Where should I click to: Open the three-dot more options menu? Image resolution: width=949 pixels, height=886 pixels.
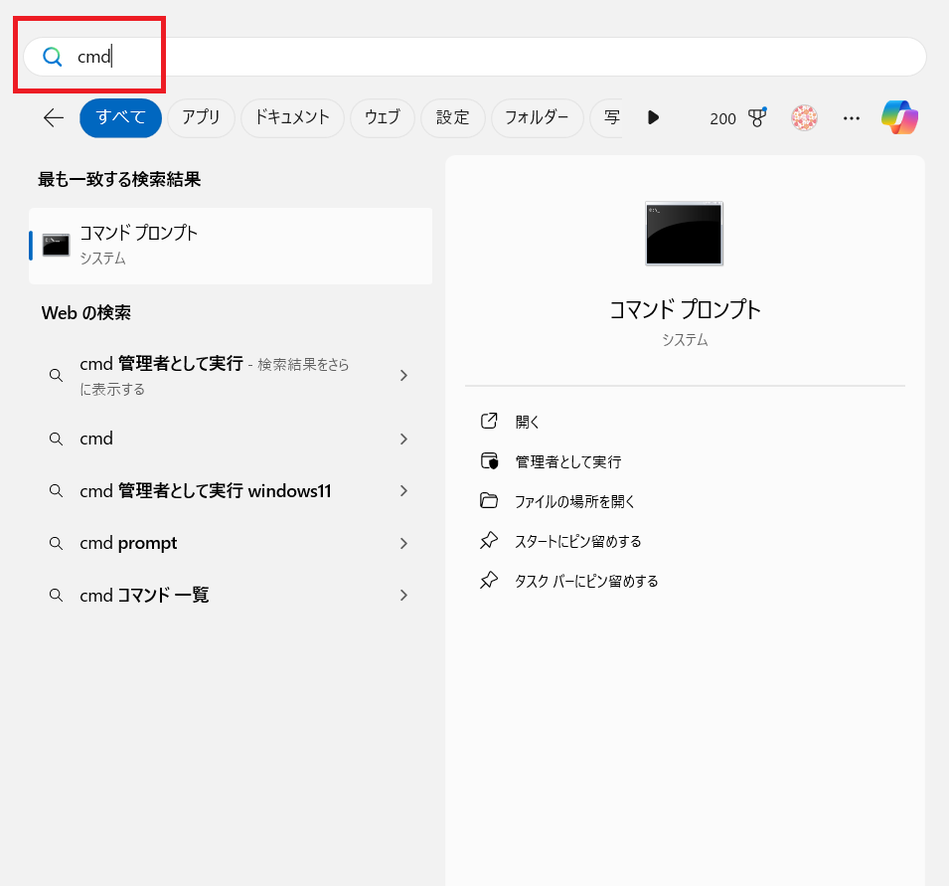tap(851, 117)
